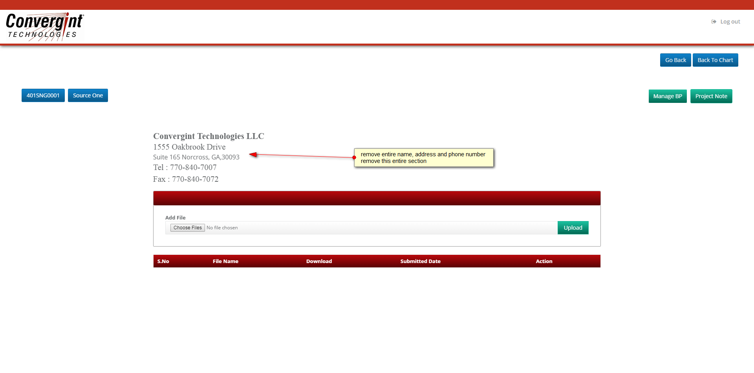Open the 401SNG0001 project button
The width and height of the screenshot is (754, 373).
pos(43,95)
